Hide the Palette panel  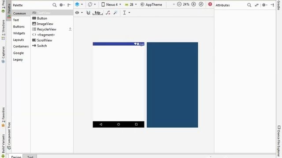[69, 5]
